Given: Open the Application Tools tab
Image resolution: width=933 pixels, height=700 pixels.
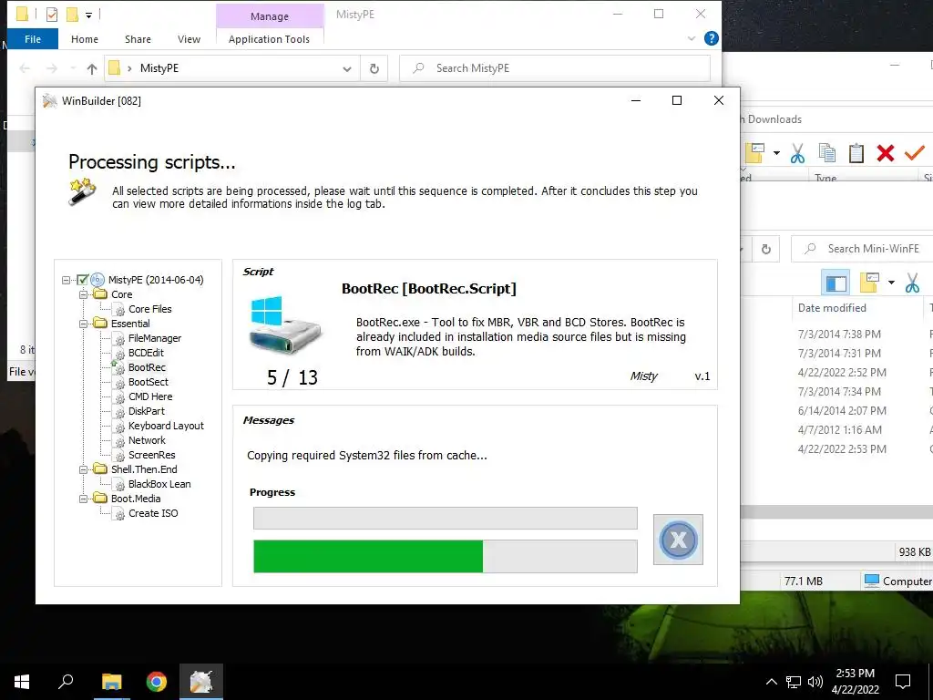Looking at the screenshot, I should pyautogui.click(x=269, y=39).
